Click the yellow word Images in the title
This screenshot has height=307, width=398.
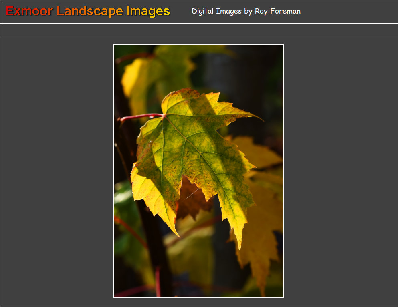[148, 11]
